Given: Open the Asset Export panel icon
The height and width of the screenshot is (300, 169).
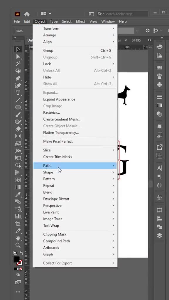Looking at the screenshot, I should 159,147.
